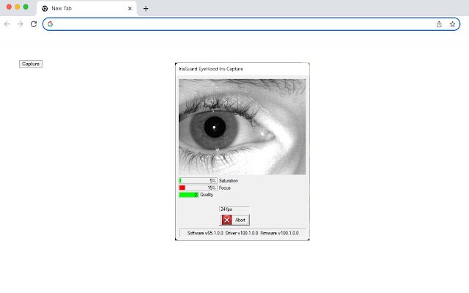Screen dimensions: 469x293
Task: Click the IrisGuard EyeHood Iris Capture title
Action: [x=211, y=69]
